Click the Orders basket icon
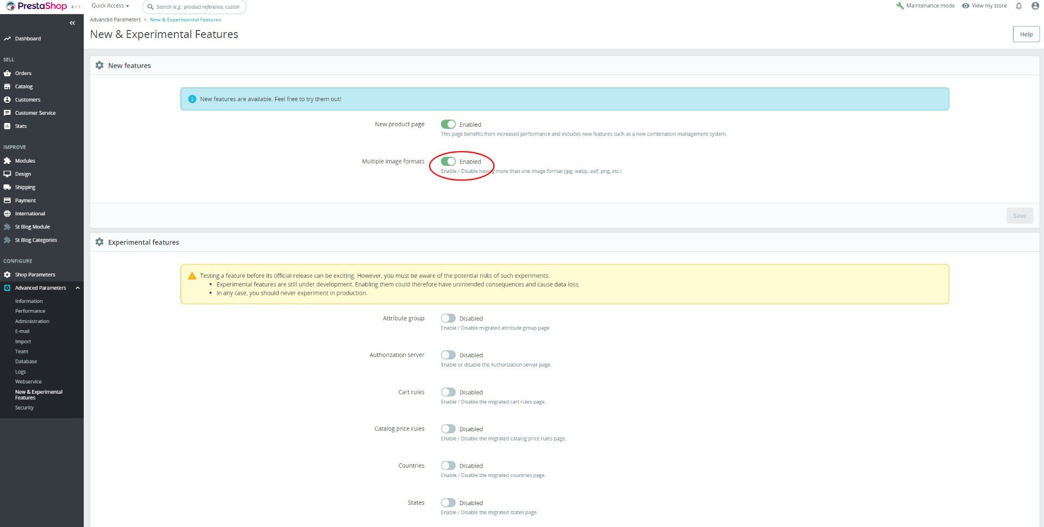This screenshot has width=1044, height=527. tap(7, 73)
